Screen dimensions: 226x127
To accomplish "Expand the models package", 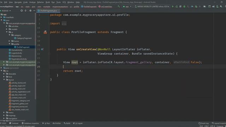I will point(7,29).
